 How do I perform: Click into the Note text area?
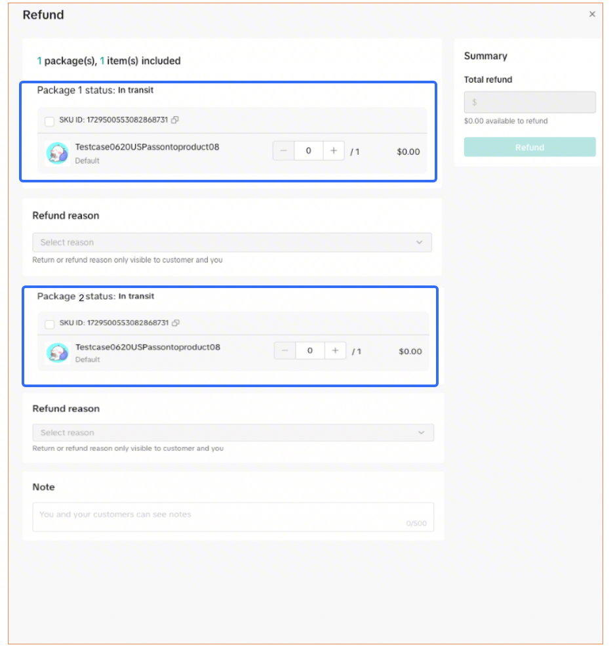coord(233,516)
